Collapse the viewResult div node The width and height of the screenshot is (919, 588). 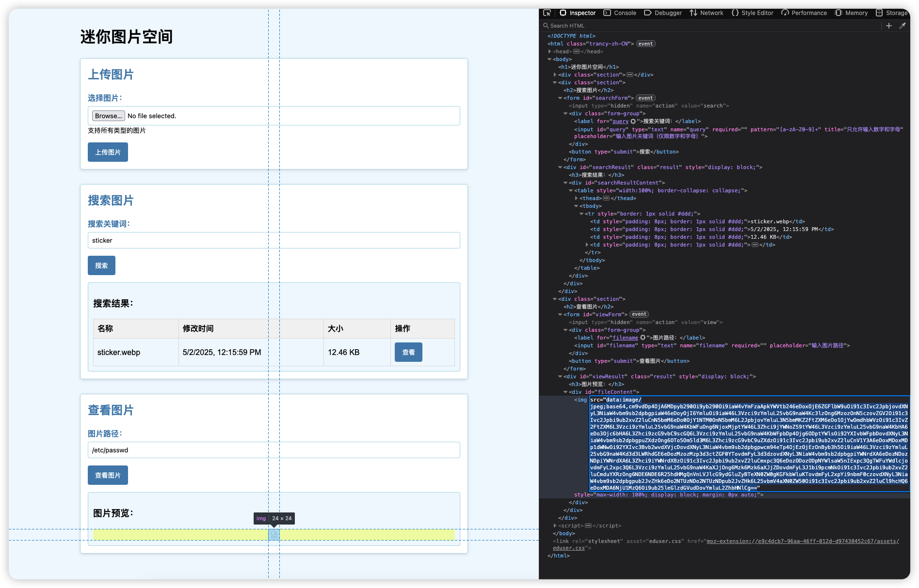pyautogui.click(x=560, y=376)
